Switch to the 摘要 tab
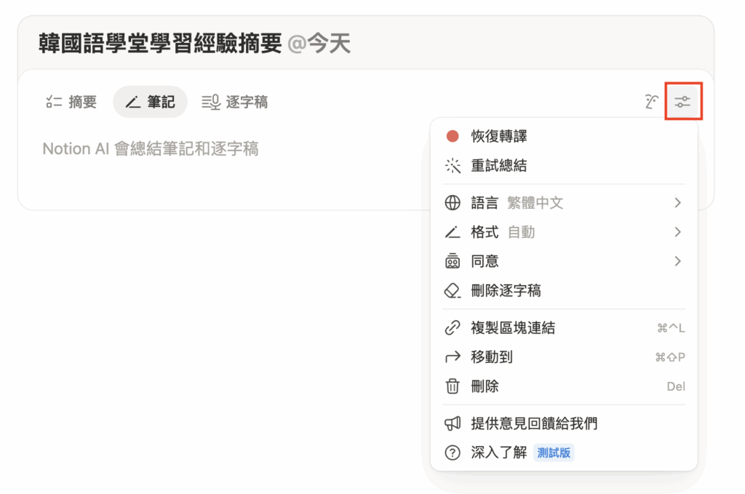Viewport: 745px width, 494px height. click(71, 103)
